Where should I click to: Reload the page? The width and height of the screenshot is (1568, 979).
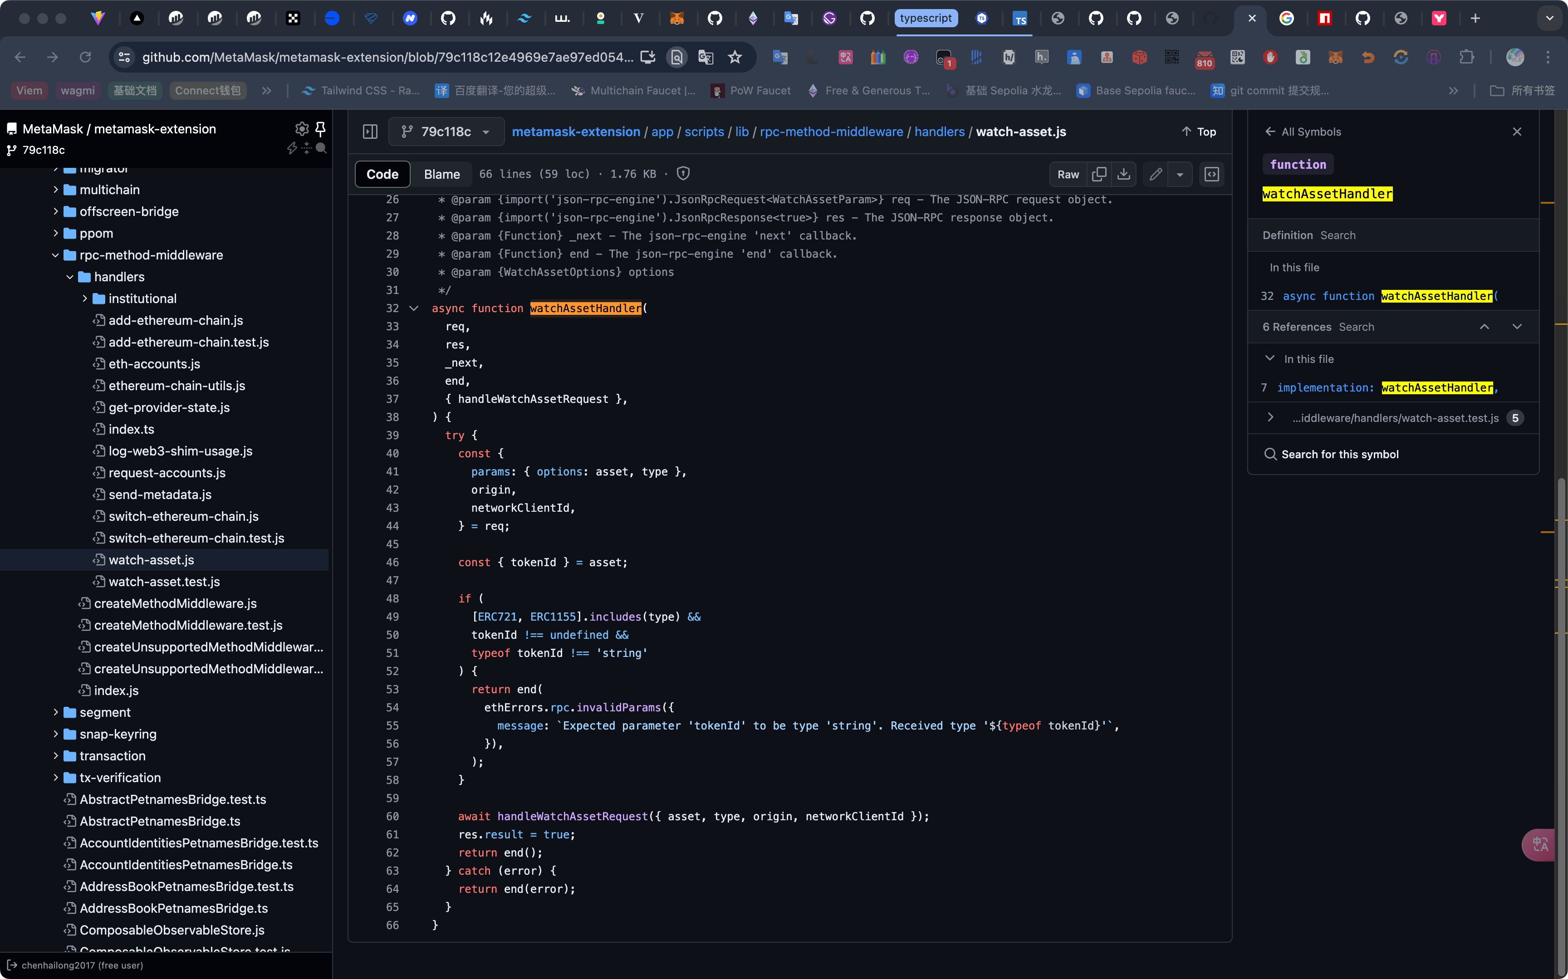tap(85, 58)
